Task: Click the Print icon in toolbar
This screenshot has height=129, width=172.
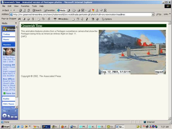Action: [x=79, y=10]
